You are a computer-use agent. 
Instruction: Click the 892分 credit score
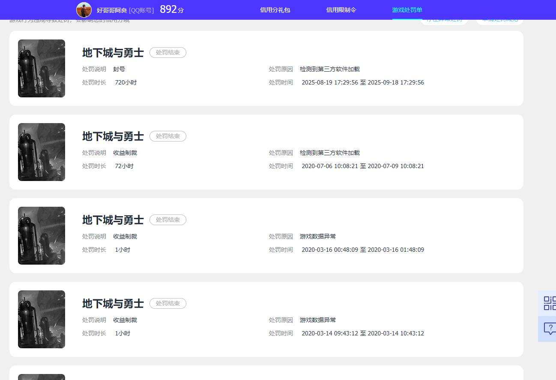[x=172, y=9]
